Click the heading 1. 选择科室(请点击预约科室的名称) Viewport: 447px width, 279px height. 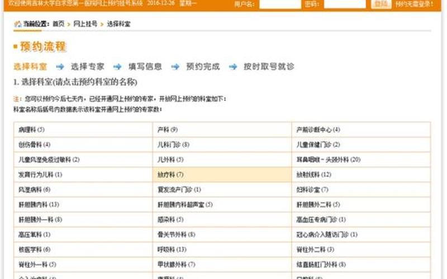75,82
